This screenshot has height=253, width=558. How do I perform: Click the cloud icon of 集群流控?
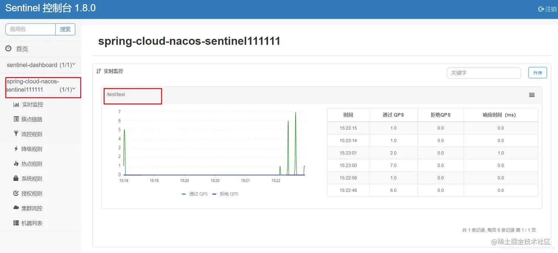(x=16, y=208)
